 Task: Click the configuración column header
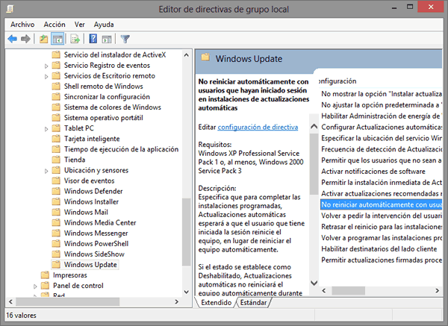(x=337, y=81)
